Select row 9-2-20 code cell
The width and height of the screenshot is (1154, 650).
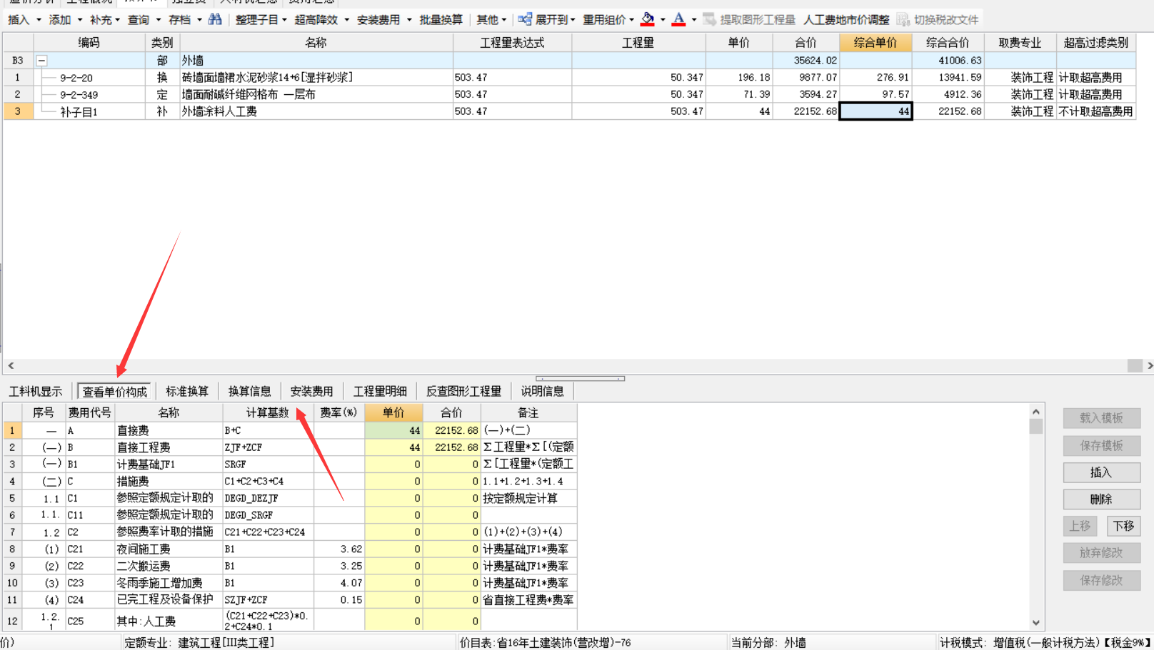point(89,77)
